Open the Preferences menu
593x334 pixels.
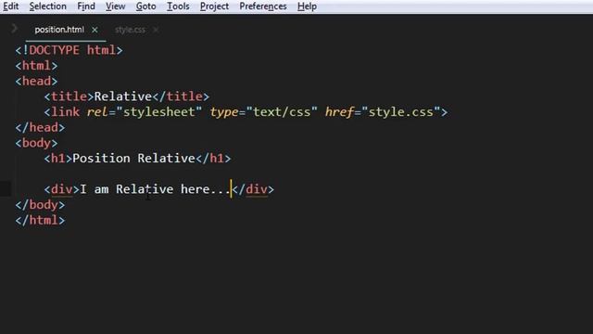point(263,6)
